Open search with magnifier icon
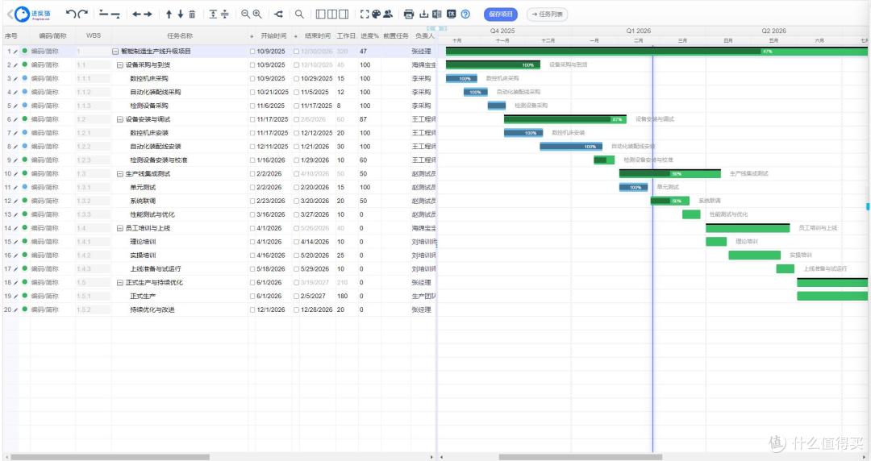Screen dimensions: 871x461 (x=299, y=14)
